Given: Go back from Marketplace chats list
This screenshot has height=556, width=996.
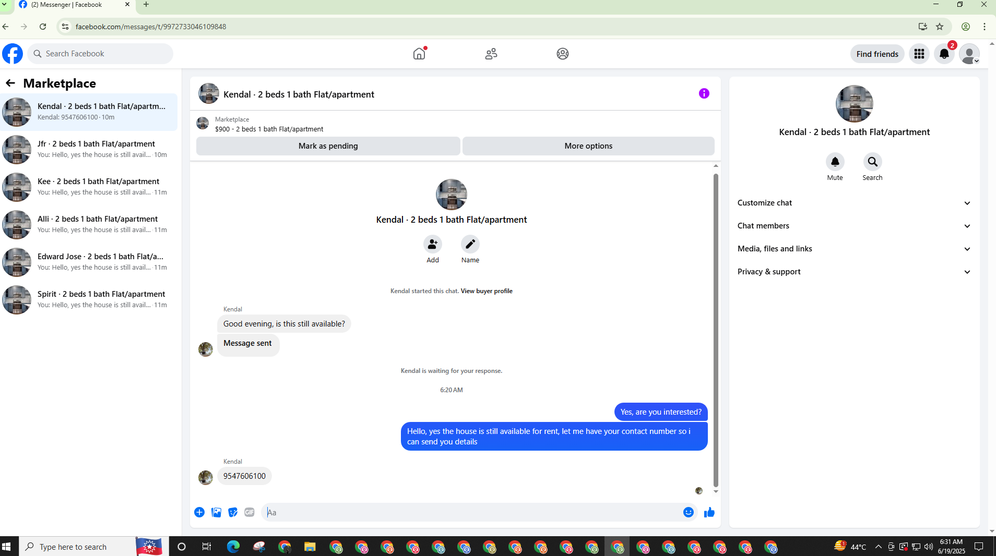Looking at the screenshot, I should click(x=10, y=83).
